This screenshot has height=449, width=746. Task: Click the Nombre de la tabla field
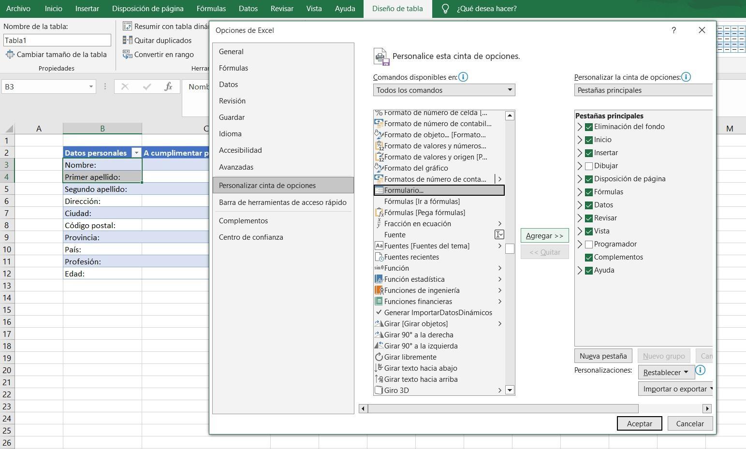57,40
